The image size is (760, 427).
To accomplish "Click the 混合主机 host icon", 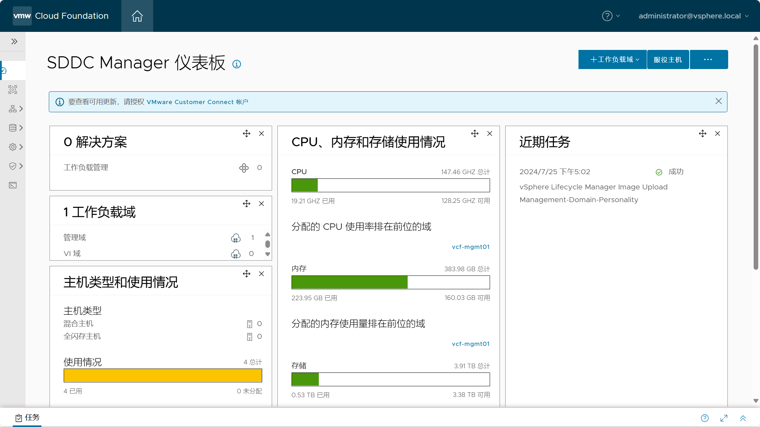I will pyautogui.click(x=249, y=324).
